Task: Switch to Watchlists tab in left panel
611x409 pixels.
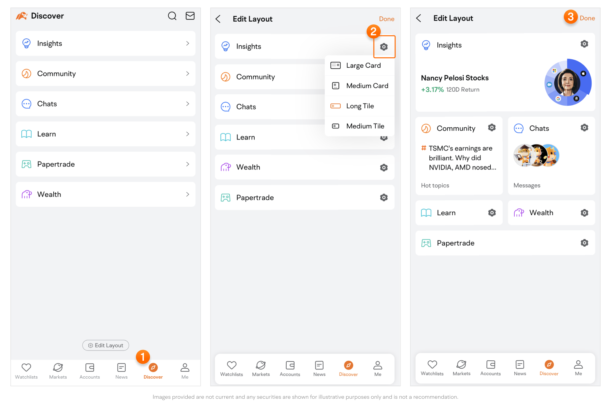Action: click(26, 371)
